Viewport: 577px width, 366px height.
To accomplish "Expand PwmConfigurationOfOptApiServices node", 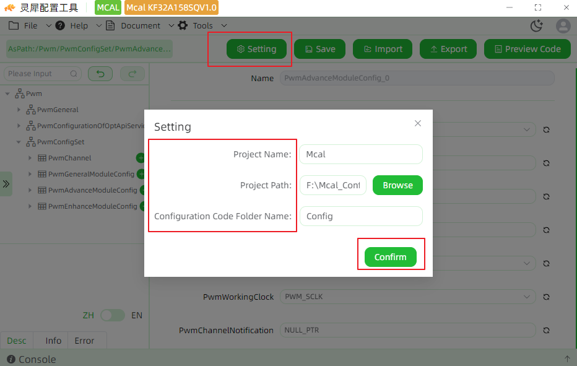I will pos(19,126).
